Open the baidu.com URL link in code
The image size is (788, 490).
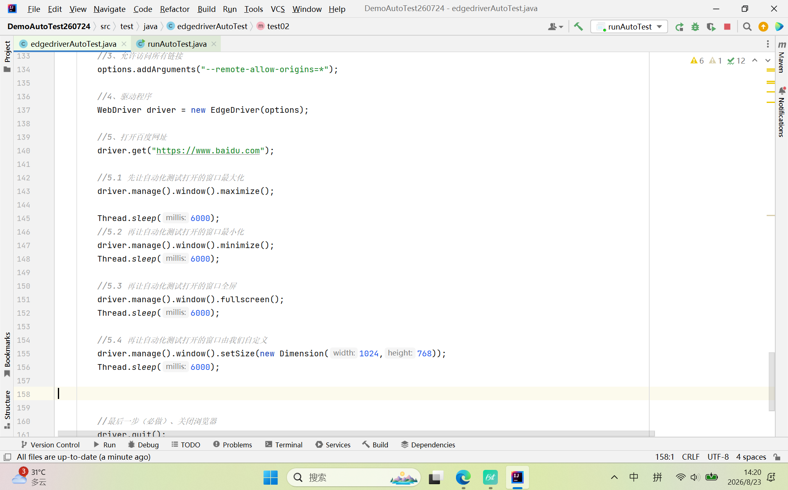point(208,150)
